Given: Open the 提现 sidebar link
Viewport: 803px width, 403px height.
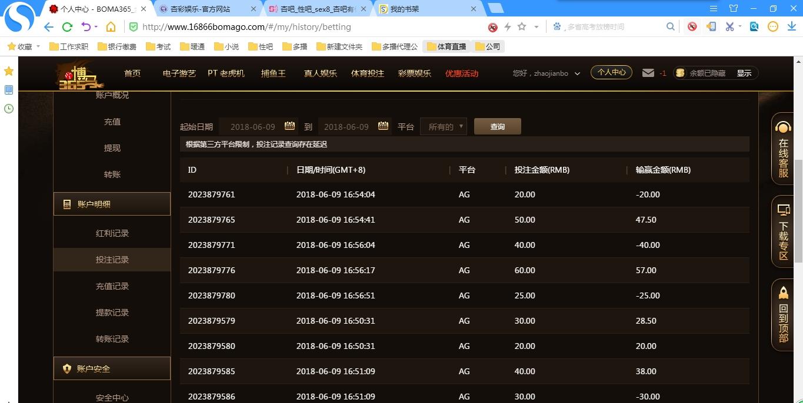Looking at the screenshot, I should click(112, 148).
